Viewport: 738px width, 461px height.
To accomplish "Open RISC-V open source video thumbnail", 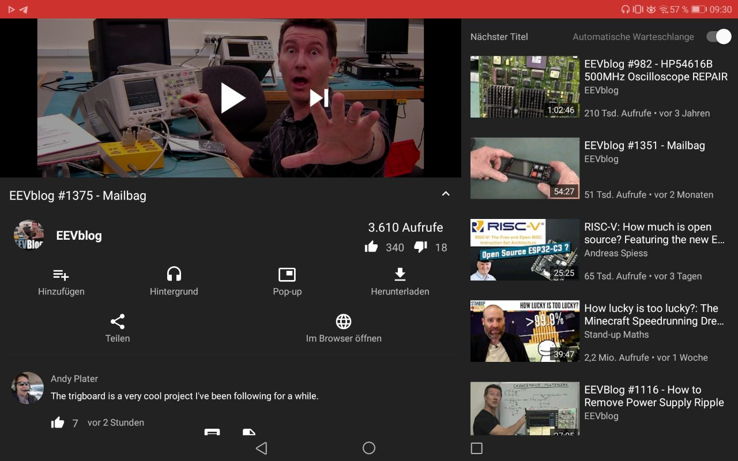I will (x=525, y=250).
